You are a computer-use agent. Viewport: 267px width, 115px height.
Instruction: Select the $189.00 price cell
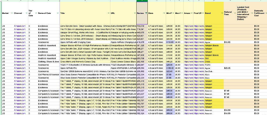click(x=170, y=68)
